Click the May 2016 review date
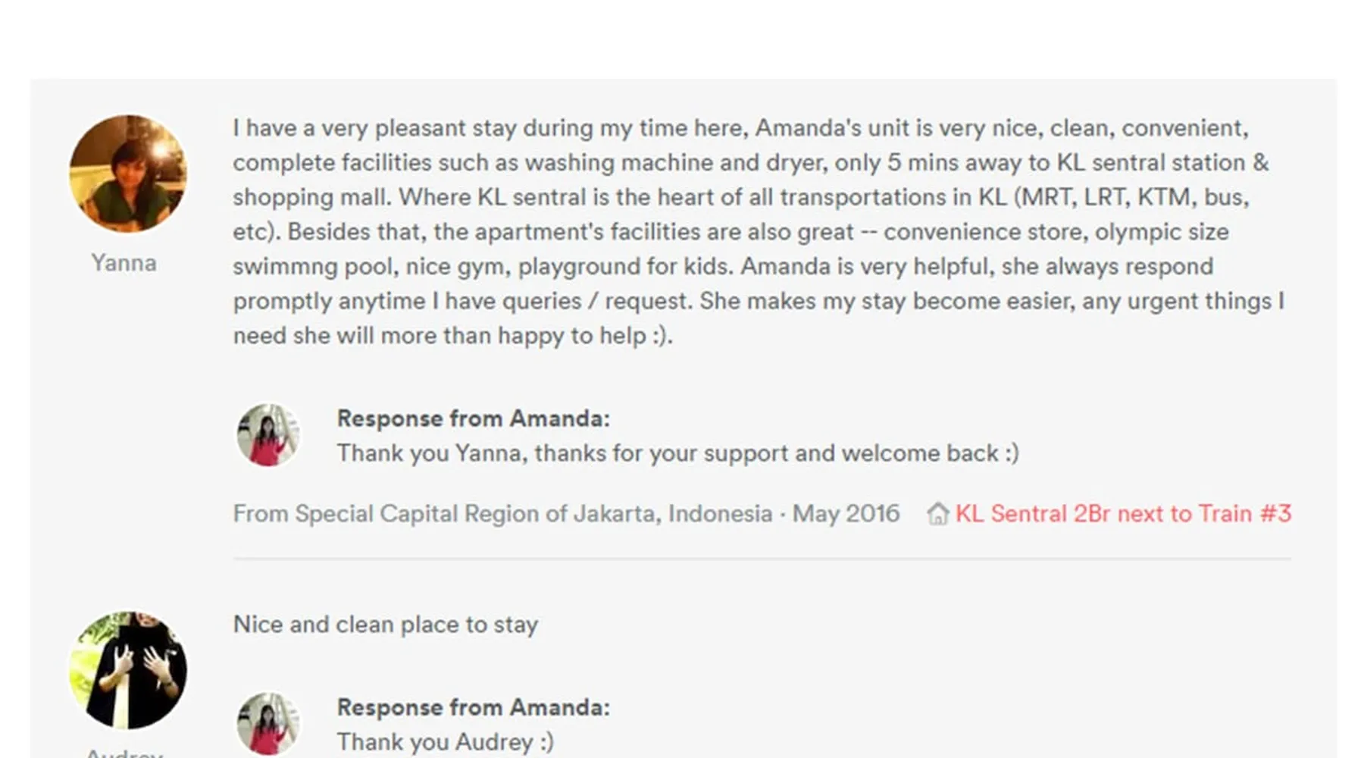Screen dimensions: 1364x758 pyautogui.click(x=846, y=514)
